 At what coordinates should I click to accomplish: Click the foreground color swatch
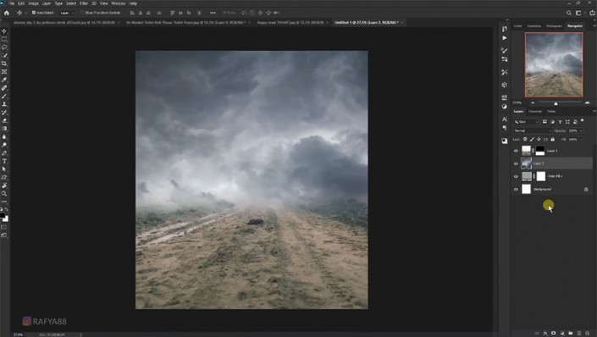coord(3,216)
